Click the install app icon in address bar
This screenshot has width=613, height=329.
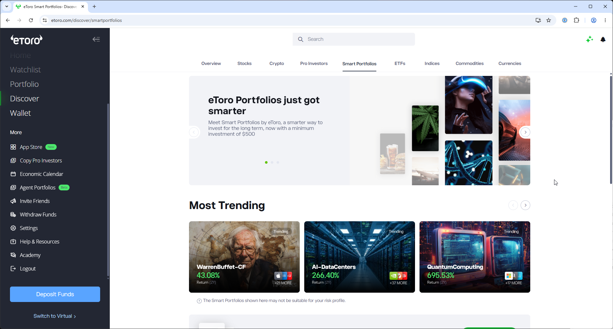click(538, 20)
